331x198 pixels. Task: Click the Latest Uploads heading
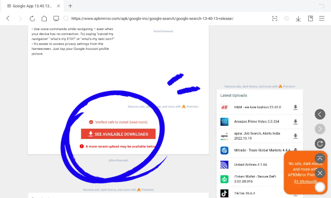click(234, 95)
